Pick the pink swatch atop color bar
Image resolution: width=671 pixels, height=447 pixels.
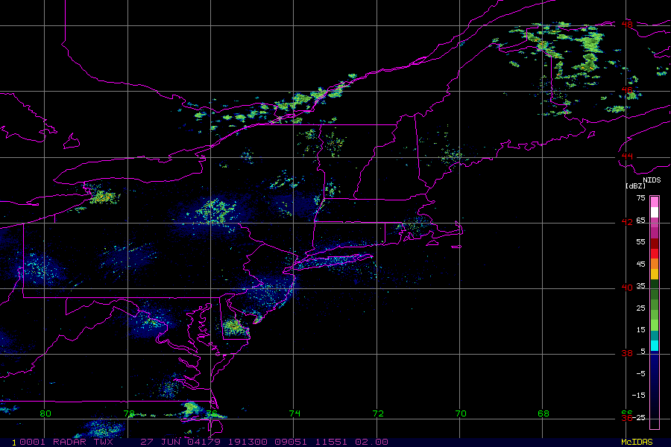[655, 202]
